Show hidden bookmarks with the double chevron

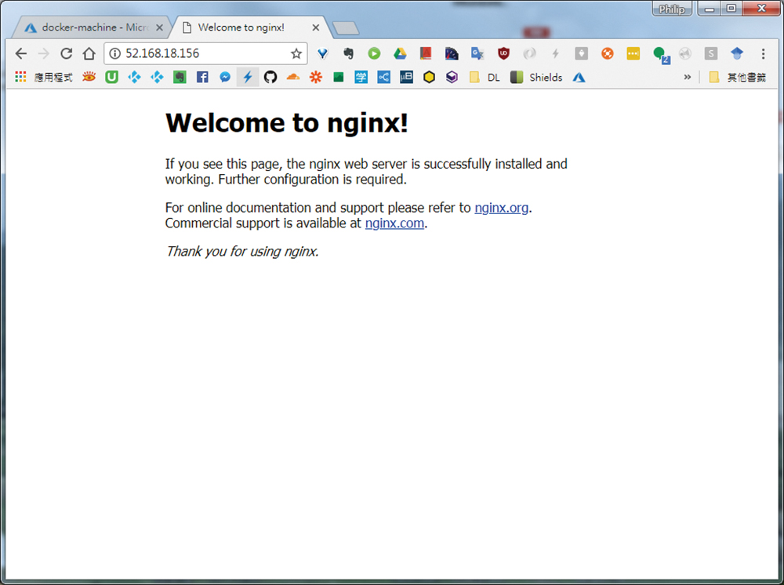click(688, 77)
